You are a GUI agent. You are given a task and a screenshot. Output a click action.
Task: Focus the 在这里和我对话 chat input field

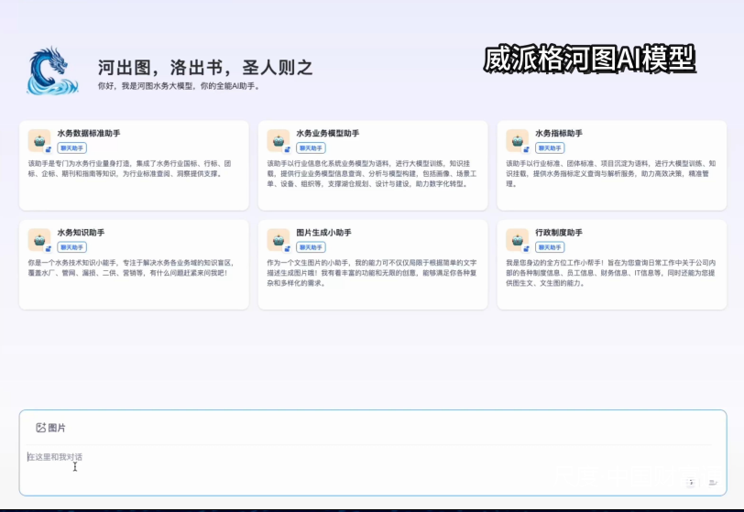point(348,457)
